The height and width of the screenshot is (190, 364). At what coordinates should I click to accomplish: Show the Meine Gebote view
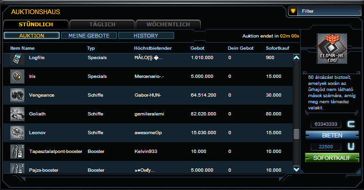tap(89, 36)
